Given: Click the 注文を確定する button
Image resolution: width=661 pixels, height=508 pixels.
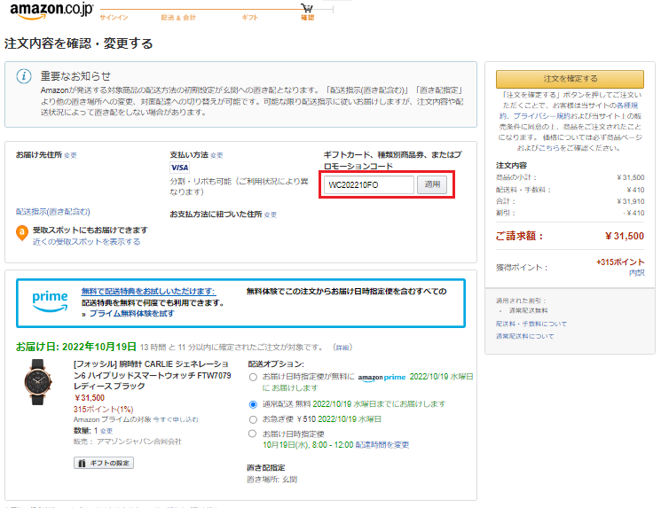Looking at the screenshot, I should (x=570, y=79).
